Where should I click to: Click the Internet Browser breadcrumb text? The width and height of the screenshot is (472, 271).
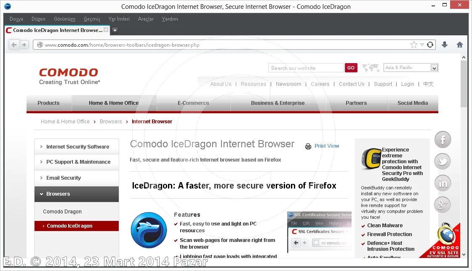[x=152, y=122]
